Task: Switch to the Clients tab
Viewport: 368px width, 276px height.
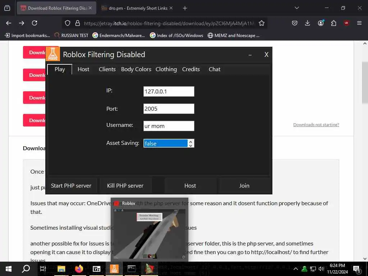Action: click(107, 69)
